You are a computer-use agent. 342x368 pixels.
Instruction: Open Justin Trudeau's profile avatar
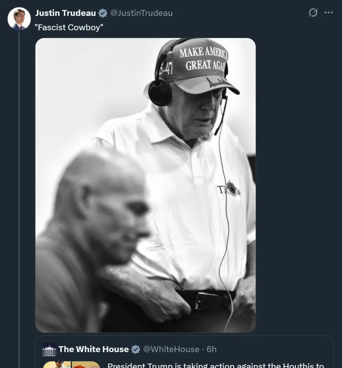[x=19, y=19]
